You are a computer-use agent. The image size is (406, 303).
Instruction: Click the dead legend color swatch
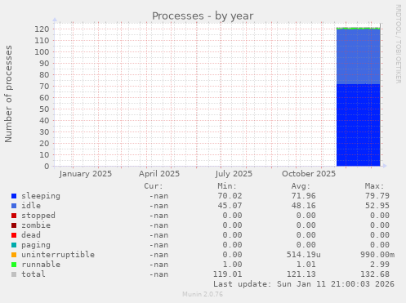(14, 235)
